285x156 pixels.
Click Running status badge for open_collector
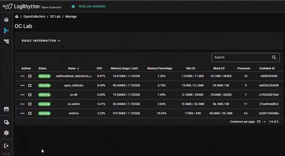click(x=44, y=85)
